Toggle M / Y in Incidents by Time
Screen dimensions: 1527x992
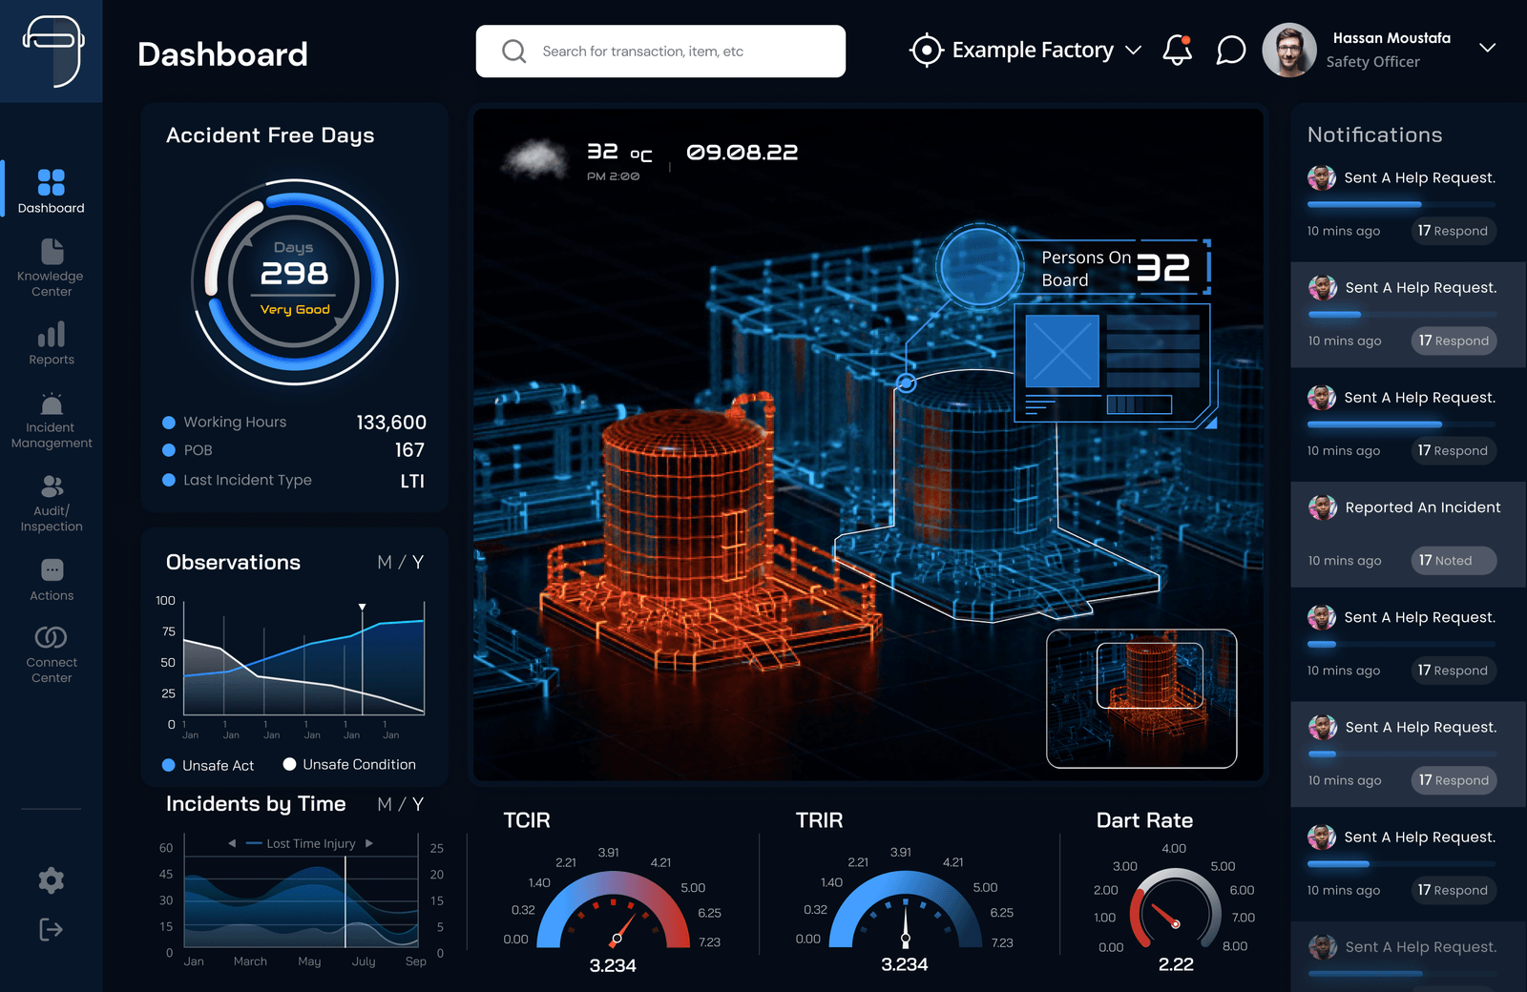(401, 804)
